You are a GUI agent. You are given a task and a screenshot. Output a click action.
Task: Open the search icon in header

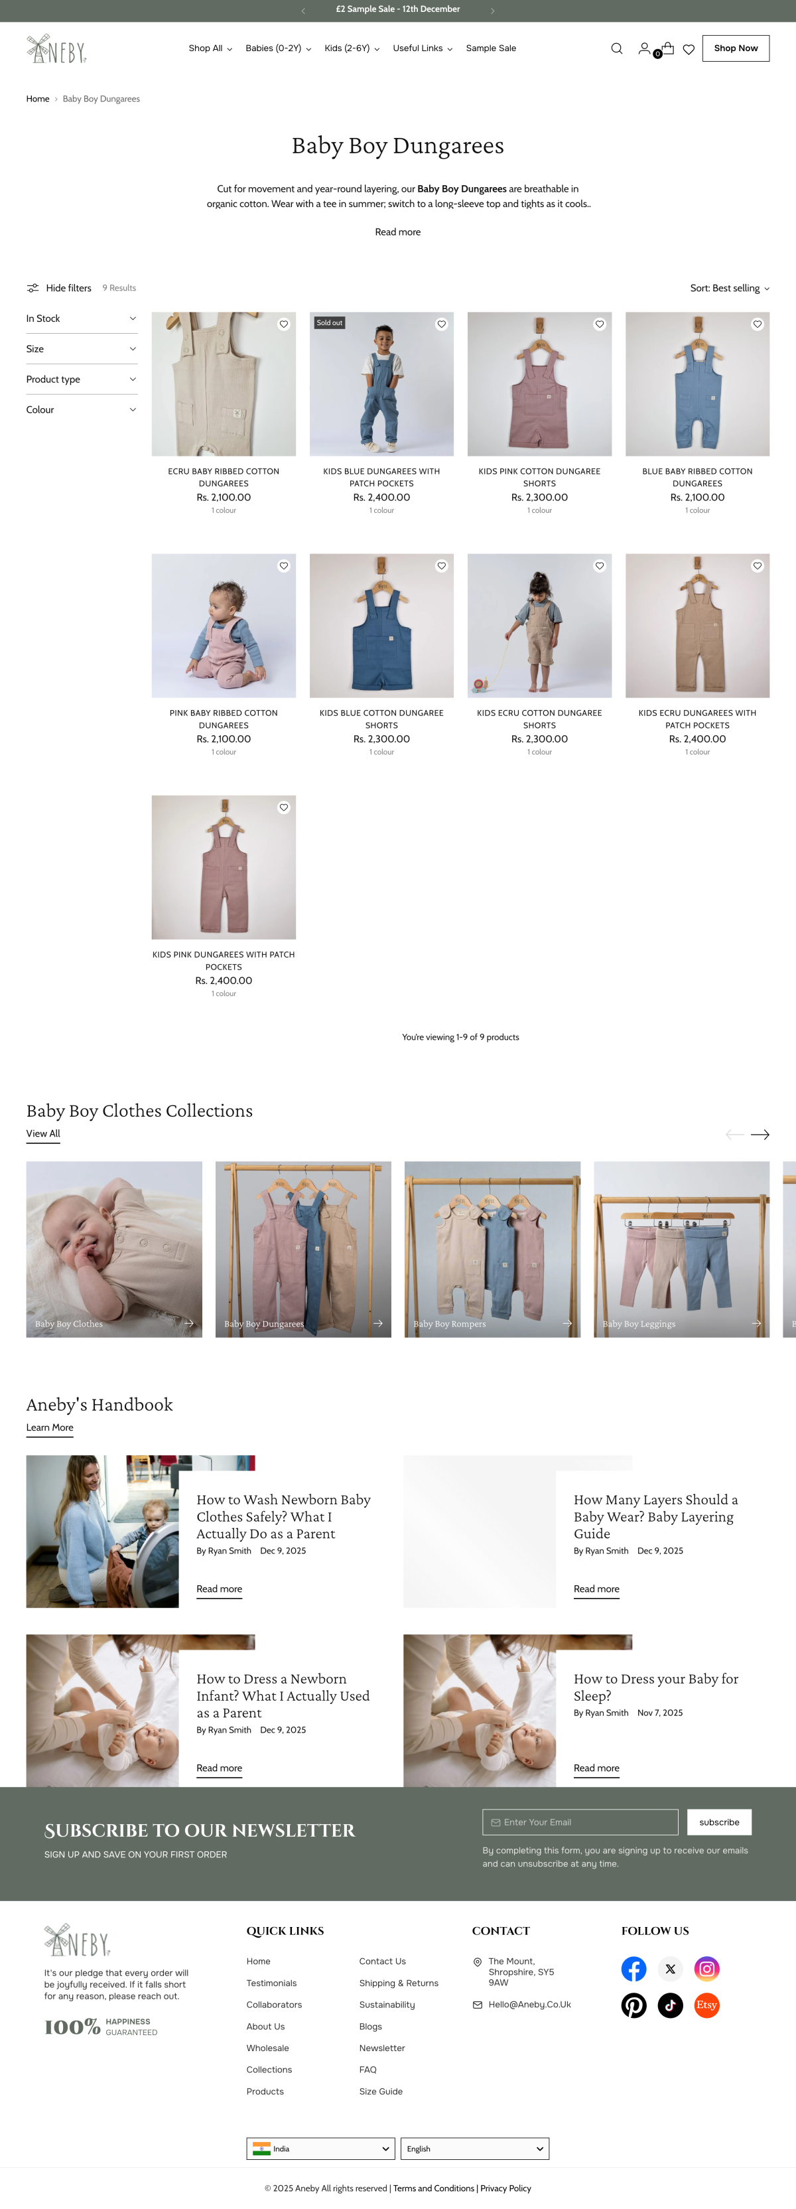[616, 49]
